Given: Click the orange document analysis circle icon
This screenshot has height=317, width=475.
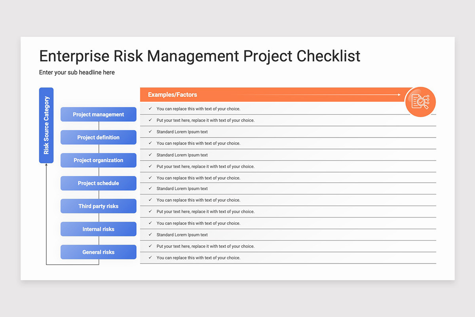Looking at the screenshot, I should coord(420,102).
